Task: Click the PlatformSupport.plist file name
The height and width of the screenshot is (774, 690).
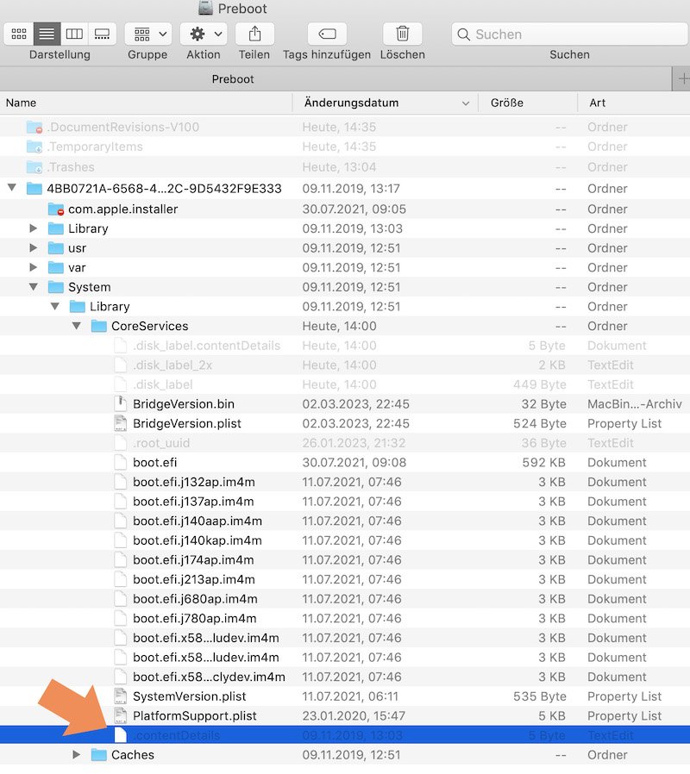Action: click(x=195, y=715)
